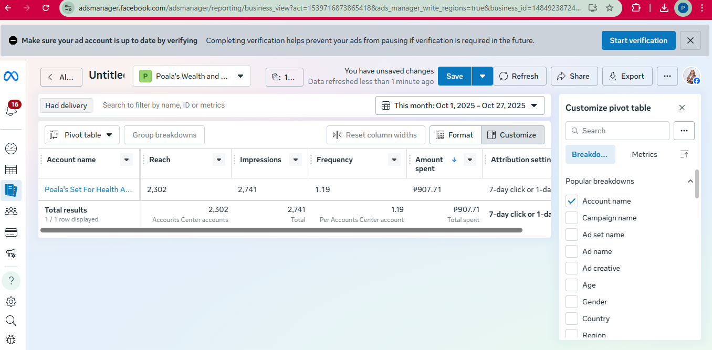Viewport: 712px width, 350px height.
Task: Open notifications bell in left sidebar
Action: [11, 109]
